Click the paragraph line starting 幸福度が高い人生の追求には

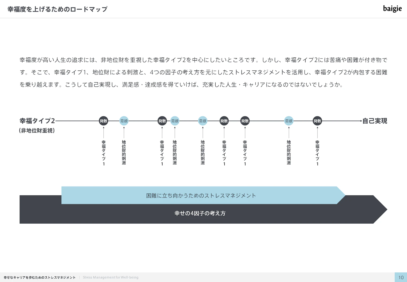pos(204,60)
